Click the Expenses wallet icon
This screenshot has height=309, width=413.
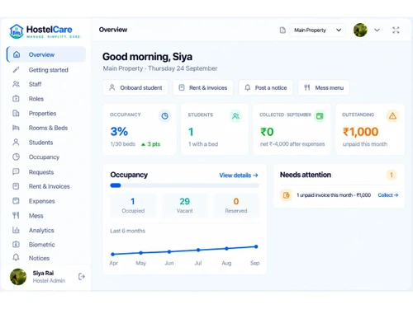coord(16,201)
